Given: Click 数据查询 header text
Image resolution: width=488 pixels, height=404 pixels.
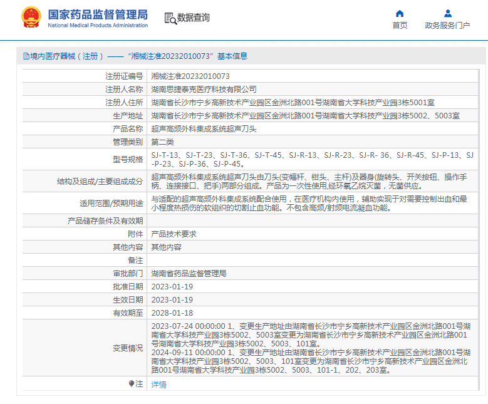Looking at the screenshot, I should click(x=194, y=18).
